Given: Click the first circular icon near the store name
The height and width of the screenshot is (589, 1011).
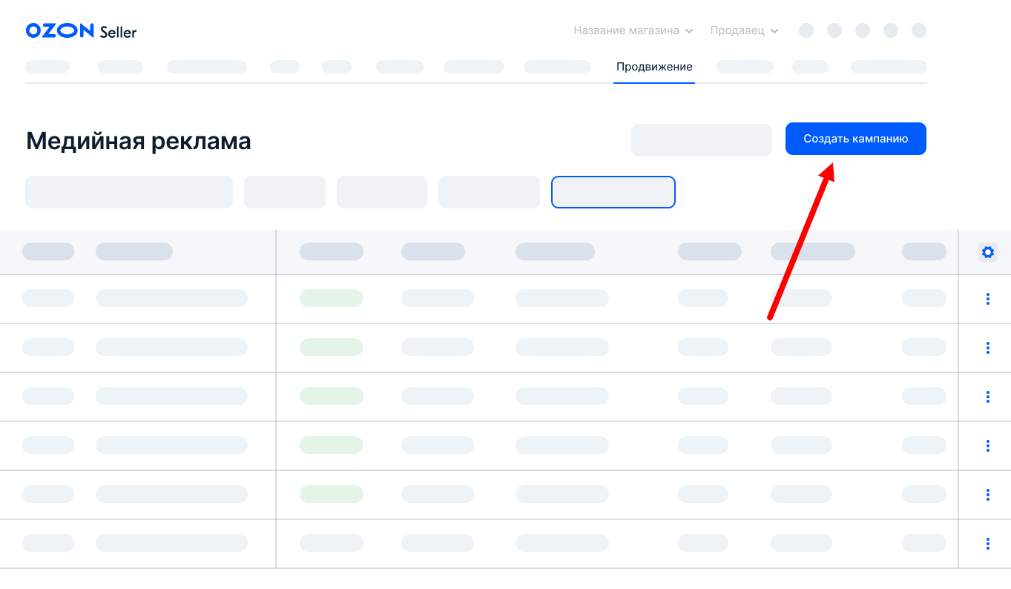Looking at the screenshot, I should [x=806, y=30].
